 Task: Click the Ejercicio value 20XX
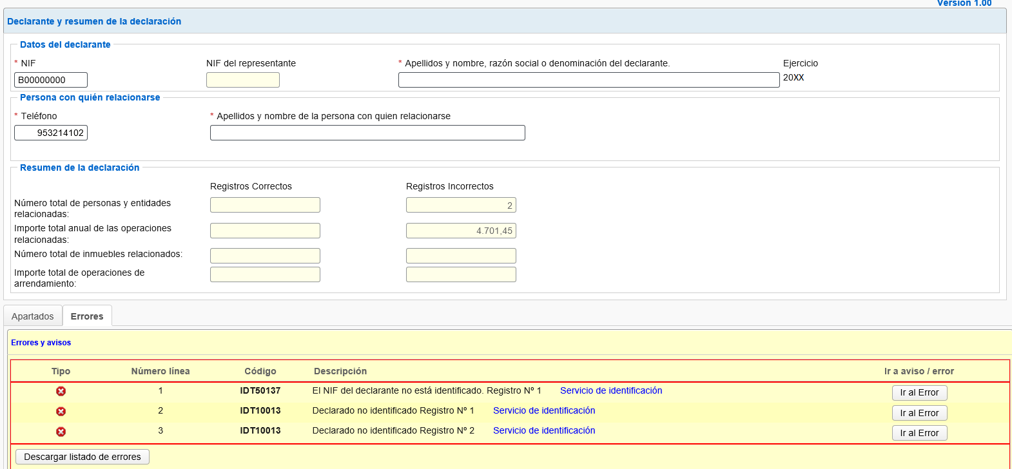coord(793,77)
